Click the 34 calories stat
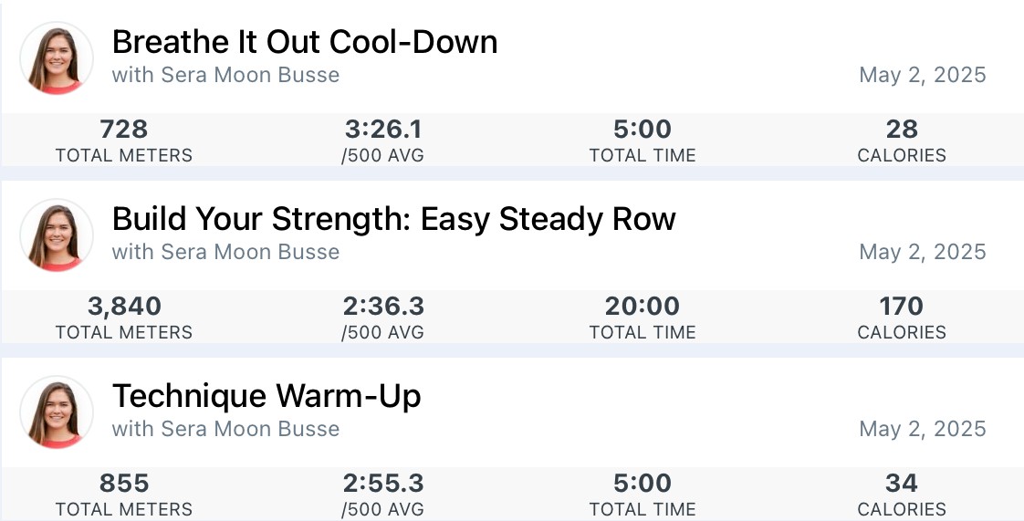This screenshot has height=521, width=1024. 902,495
